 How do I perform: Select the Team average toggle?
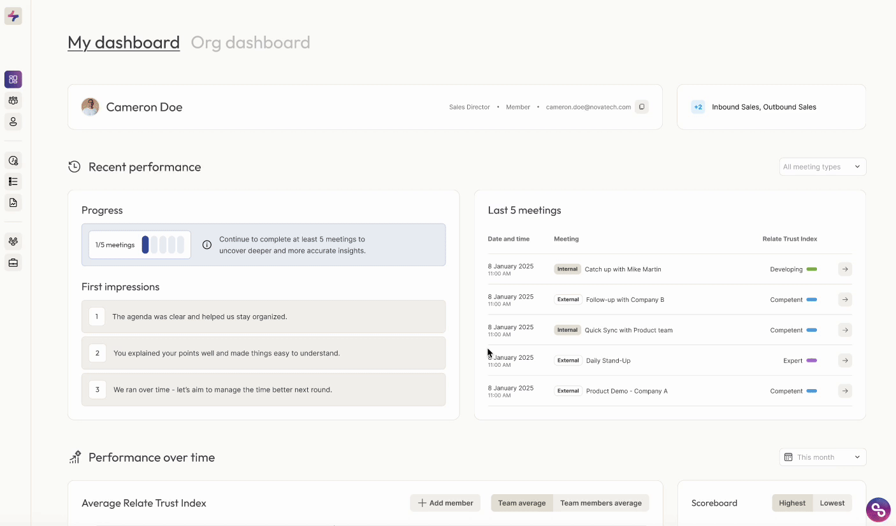(x=521, y=503)
